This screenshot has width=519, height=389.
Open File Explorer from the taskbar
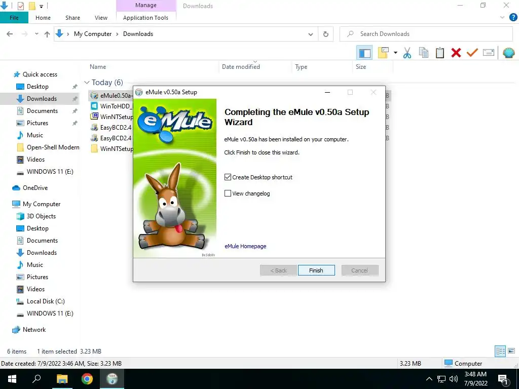pyautogui.click(x=62, y=379)
